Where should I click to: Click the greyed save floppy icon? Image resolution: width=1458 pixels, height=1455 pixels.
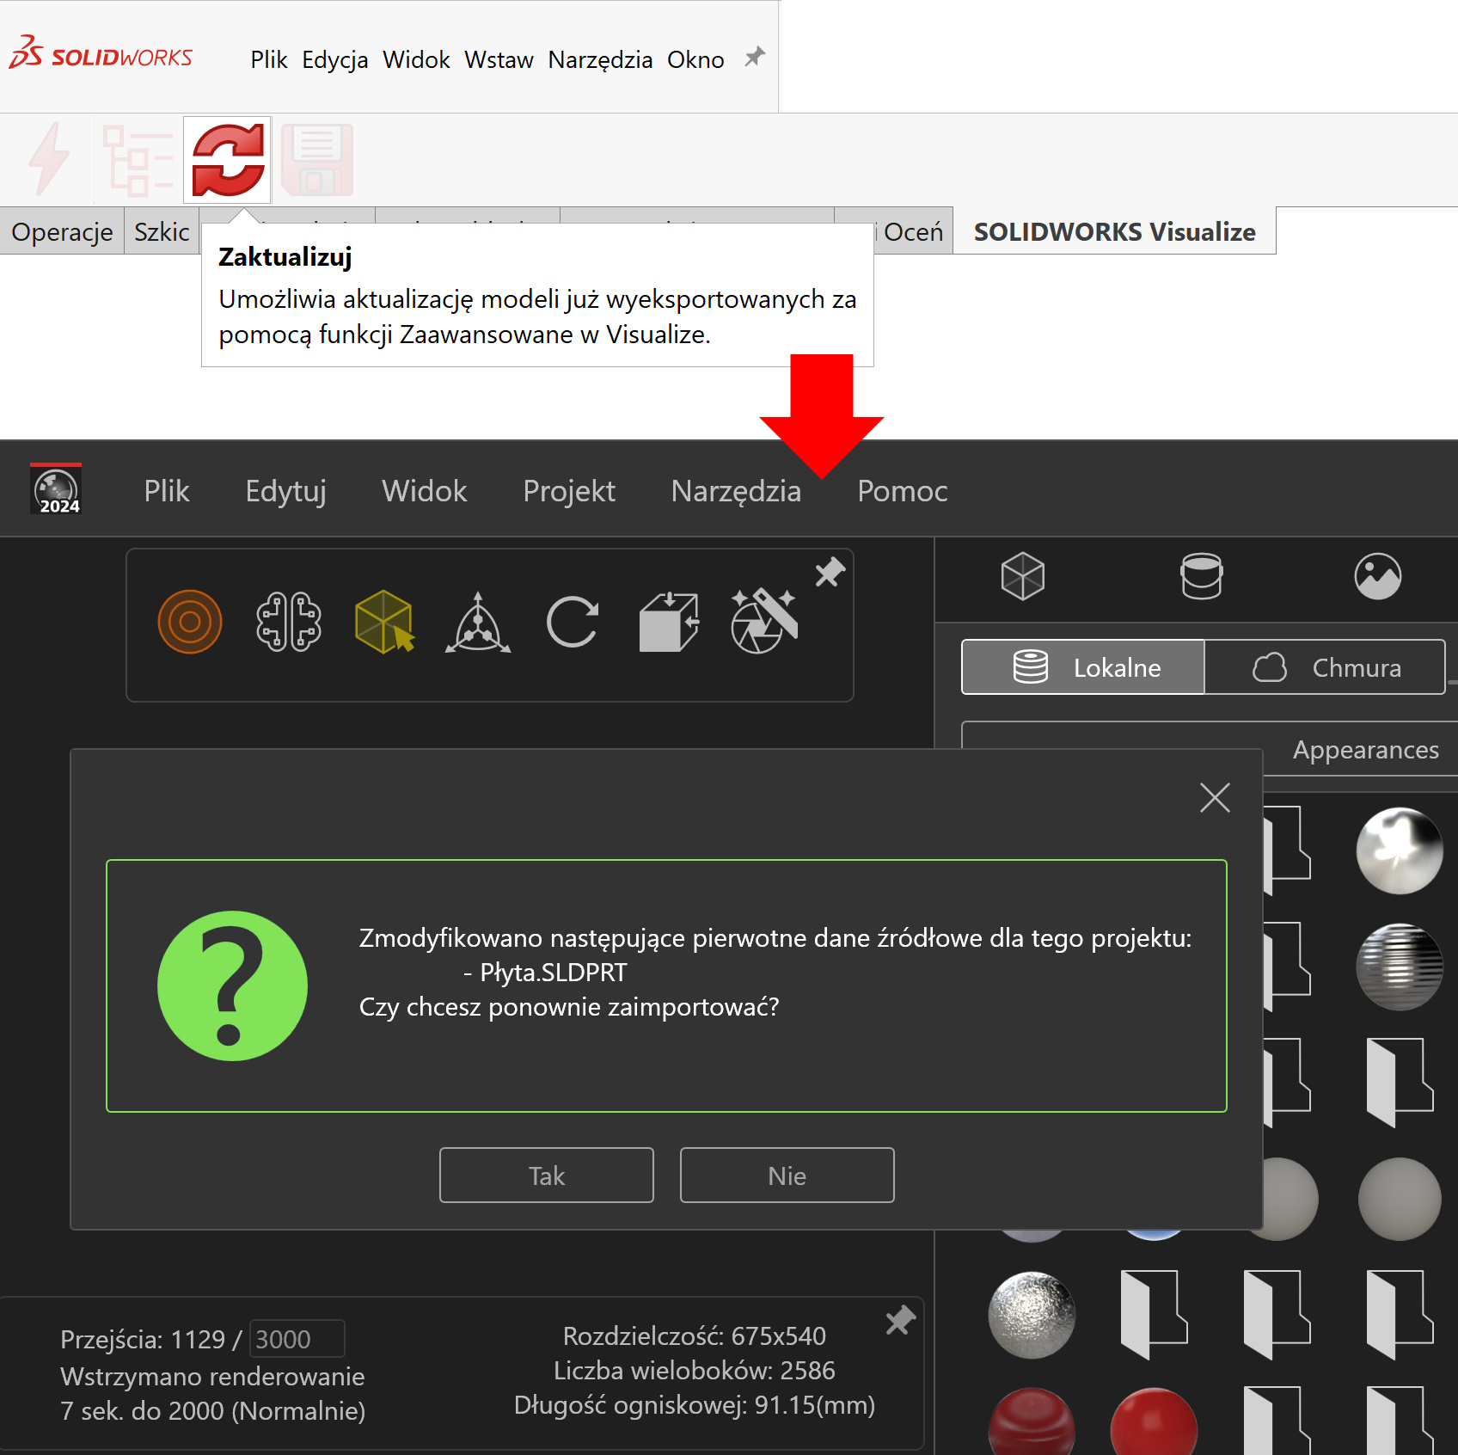(x=317, y=160)
